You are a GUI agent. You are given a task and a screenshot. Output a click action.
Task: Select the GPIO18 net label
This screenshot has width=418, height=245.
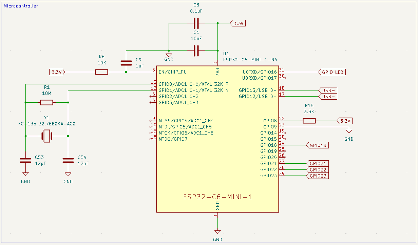click(x=317, y=145)
